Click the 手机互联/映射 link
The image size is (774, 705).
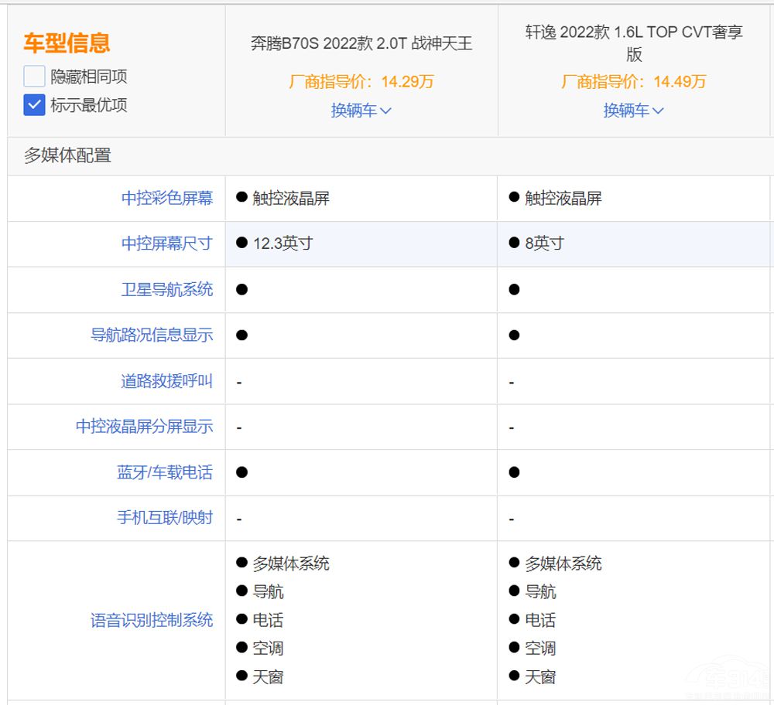(164, 517)
